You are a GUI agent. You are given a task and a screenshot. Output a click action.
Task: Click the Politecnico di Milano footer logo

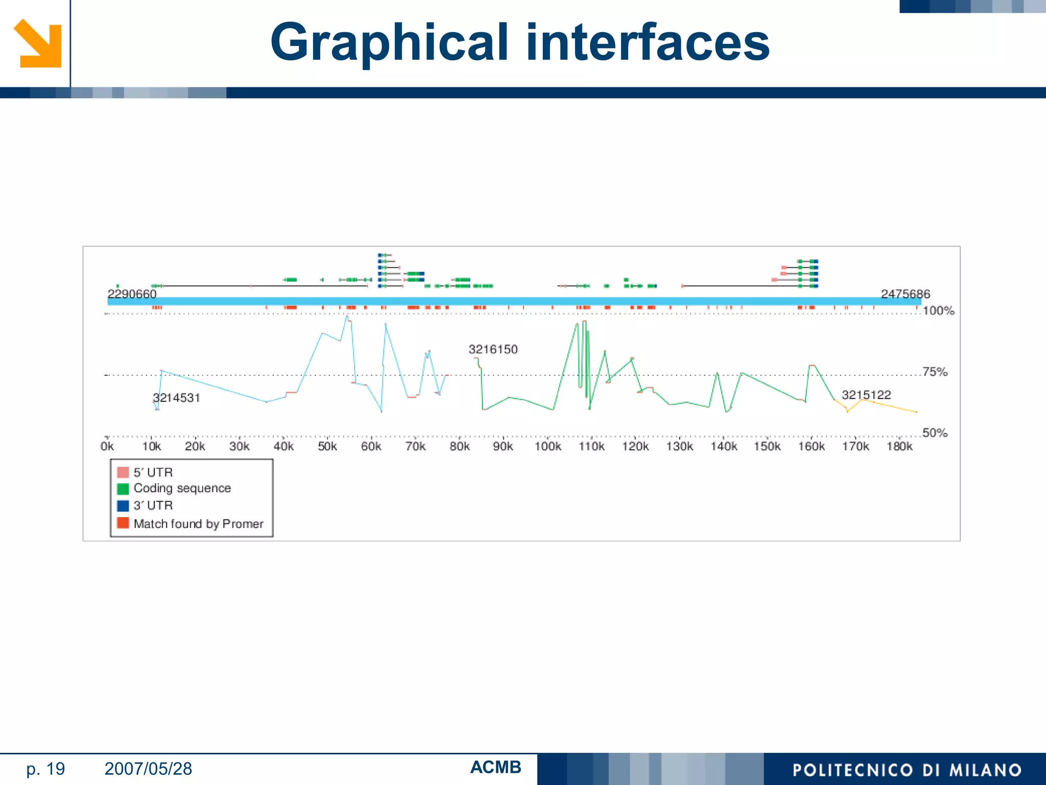(x=907, y=770)
